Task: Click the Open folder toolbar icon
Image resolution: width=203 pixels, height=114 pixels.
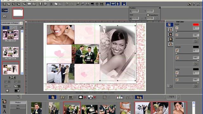Action: pos(9,4)
